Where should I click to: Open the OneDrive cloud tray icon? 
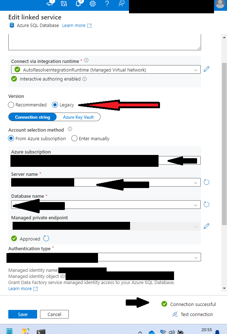[x=151, y=332]
